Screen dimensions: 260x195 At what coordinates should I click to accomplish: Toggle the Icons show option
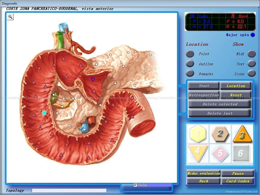(x=252, y=73)
